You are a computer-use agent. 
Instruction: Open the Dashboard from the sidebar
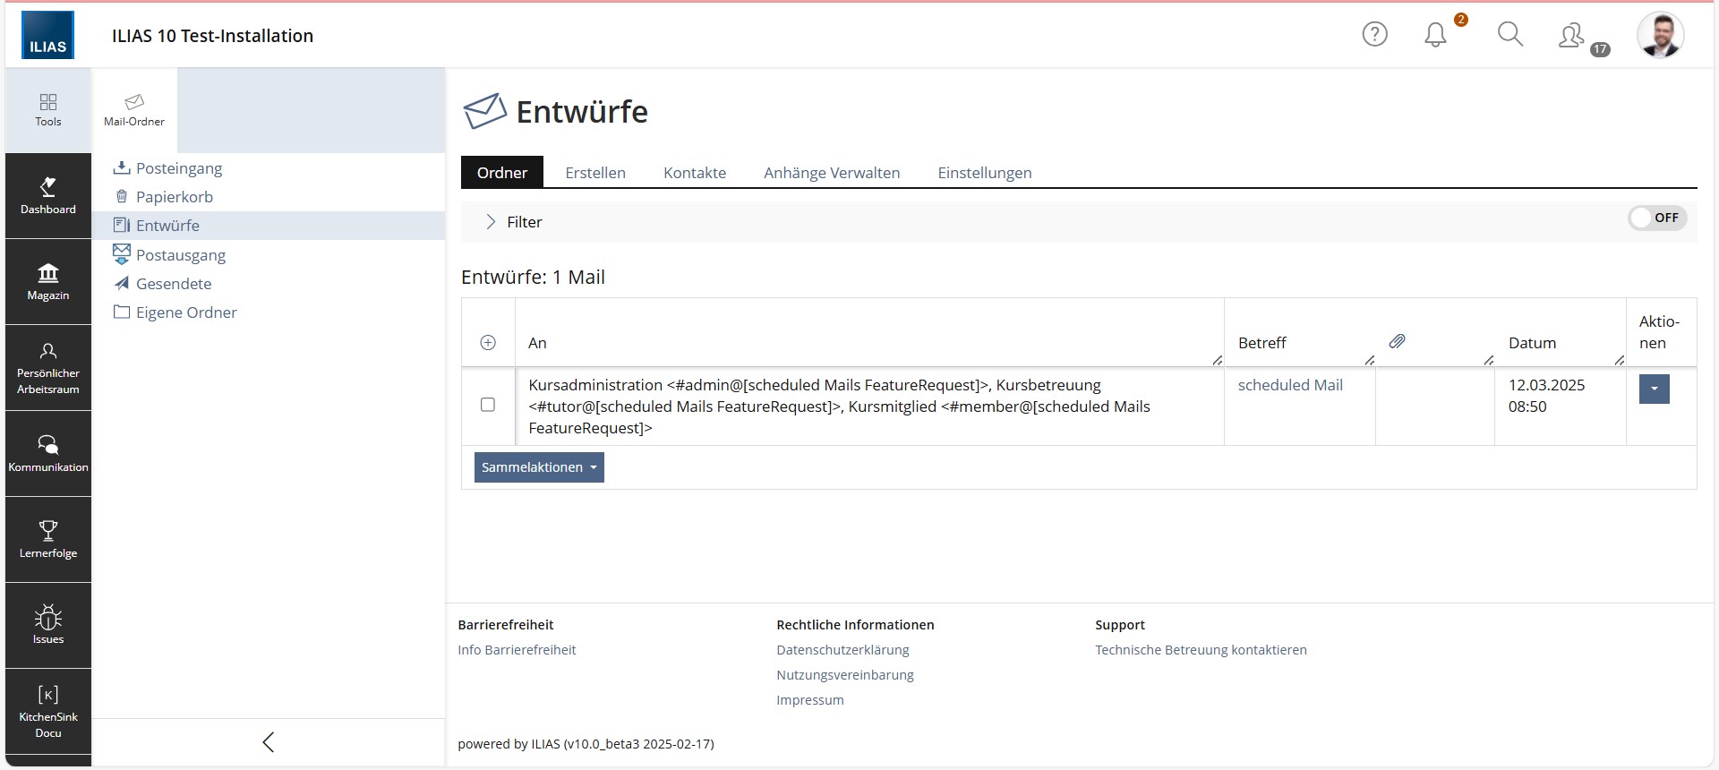point(48,195)
